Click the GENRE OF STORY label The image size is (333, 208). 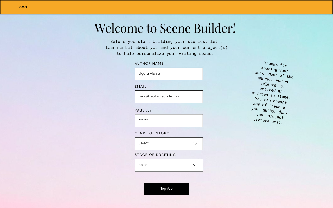pos(152,133)
